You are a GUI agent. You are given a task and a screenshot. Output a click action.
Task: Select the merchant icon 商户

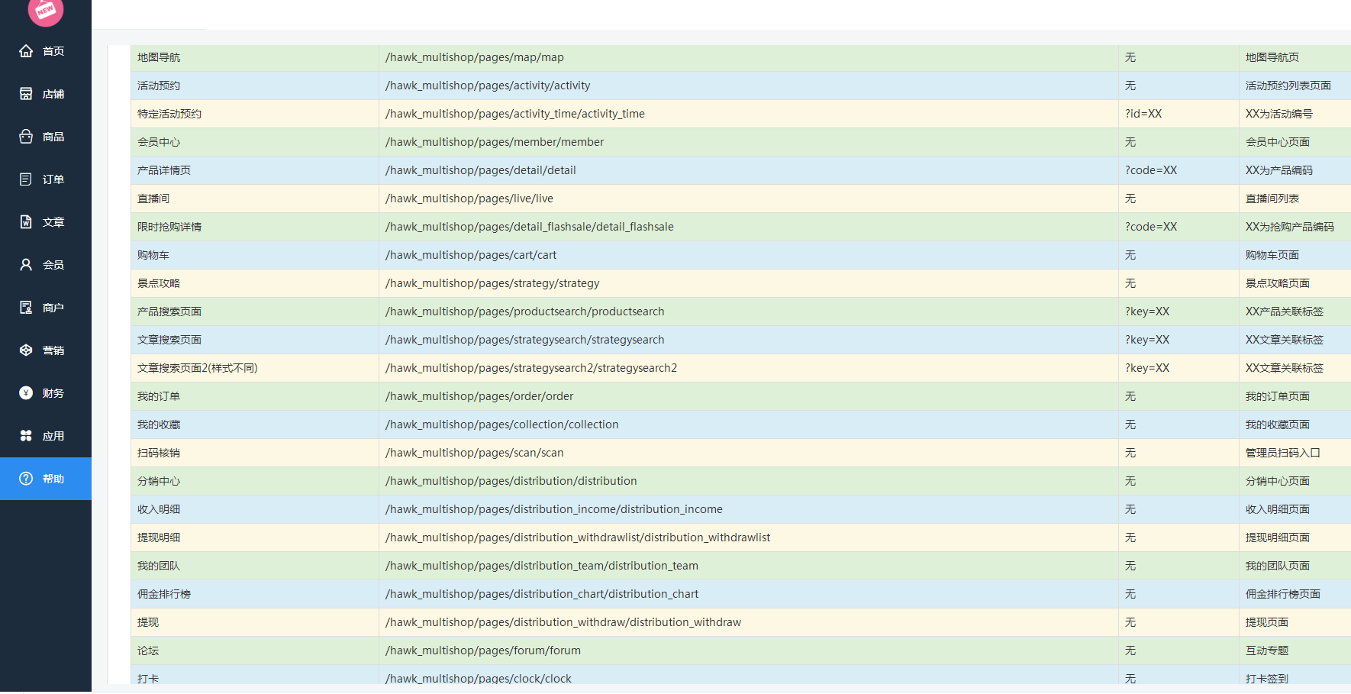[x=26, y=308]
